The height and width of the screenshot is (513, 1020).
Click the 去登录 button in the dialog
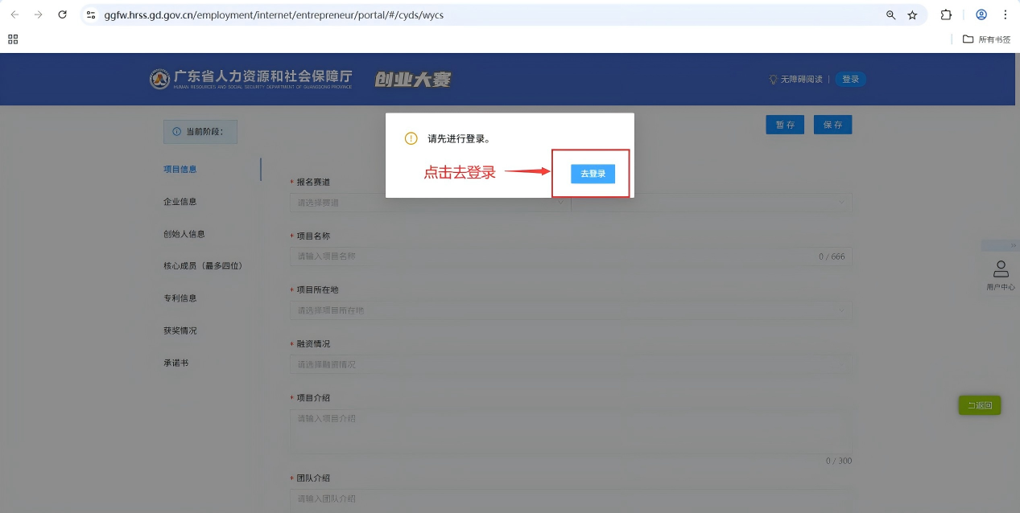click(x=593, y=173)
